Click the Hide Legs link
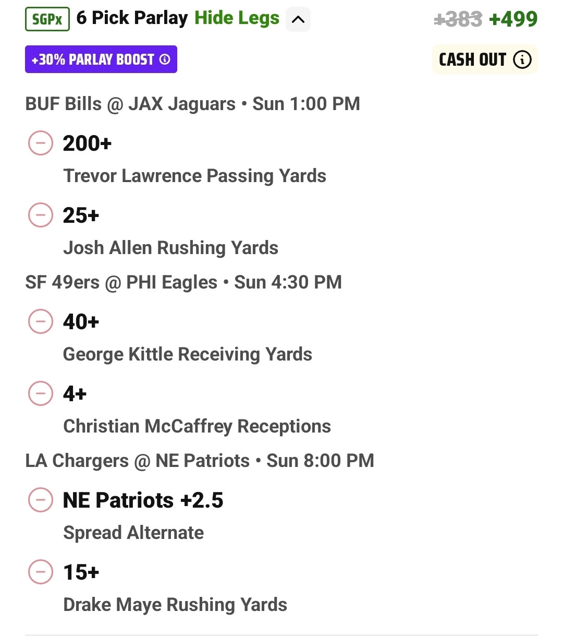The image size is (563, 636). click(237, 18)
